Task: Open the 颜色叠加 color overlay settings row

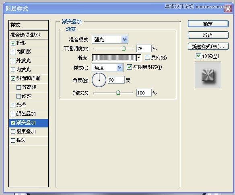Action: tap(29, 114)
